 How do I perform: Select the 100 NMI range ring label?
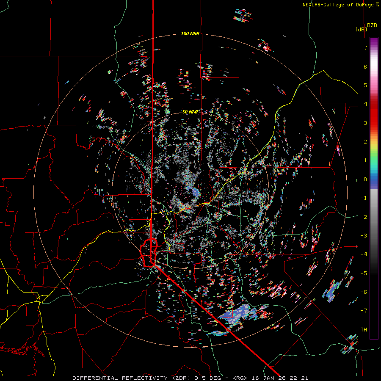point(190,33)
